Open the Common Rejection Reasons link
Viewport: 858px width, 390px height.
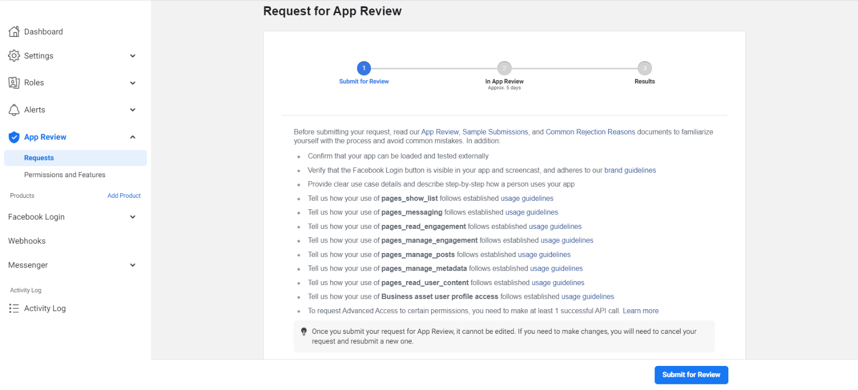pyautogui.click(x=590, y=132)
